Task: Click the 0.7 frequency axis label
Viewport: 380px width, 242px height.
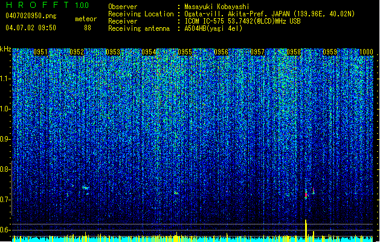Action: tap(5, 200)
